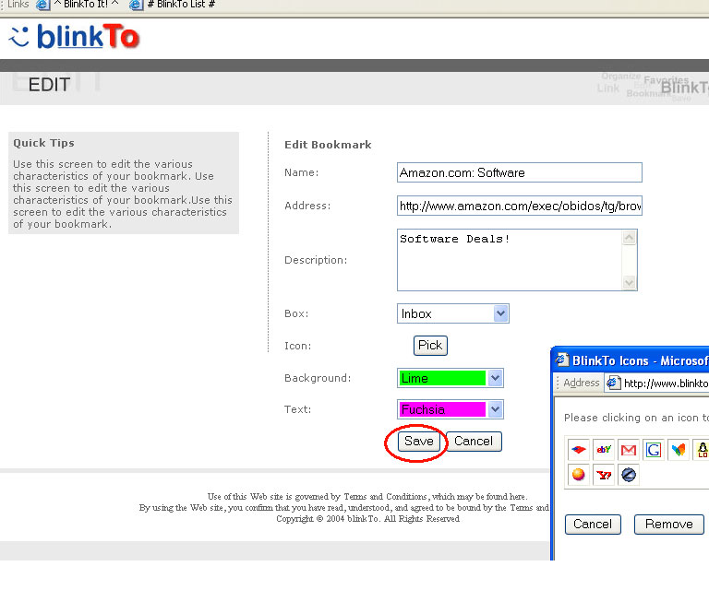Select the blue circular Z icon
This screenshot has height=590, width=709.
(629, 476)
